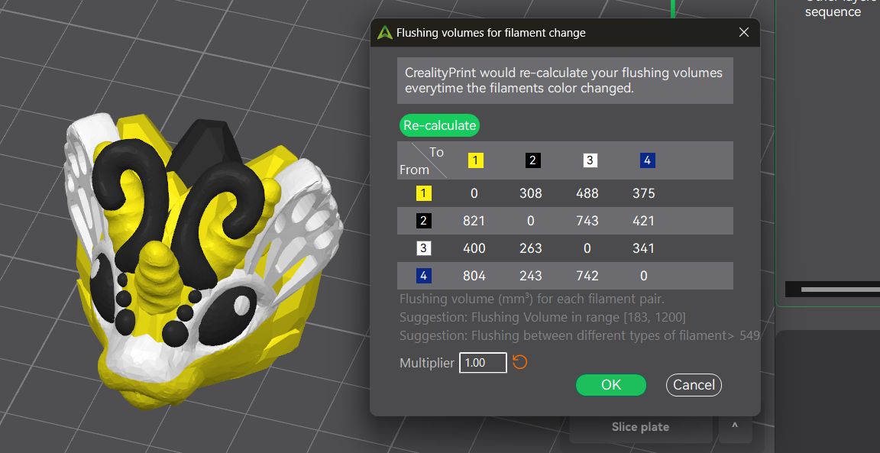The height and width of the screenshot is (453, 880).
Task: Select black filament 2 swatch in From column
Action: (423, 221)
